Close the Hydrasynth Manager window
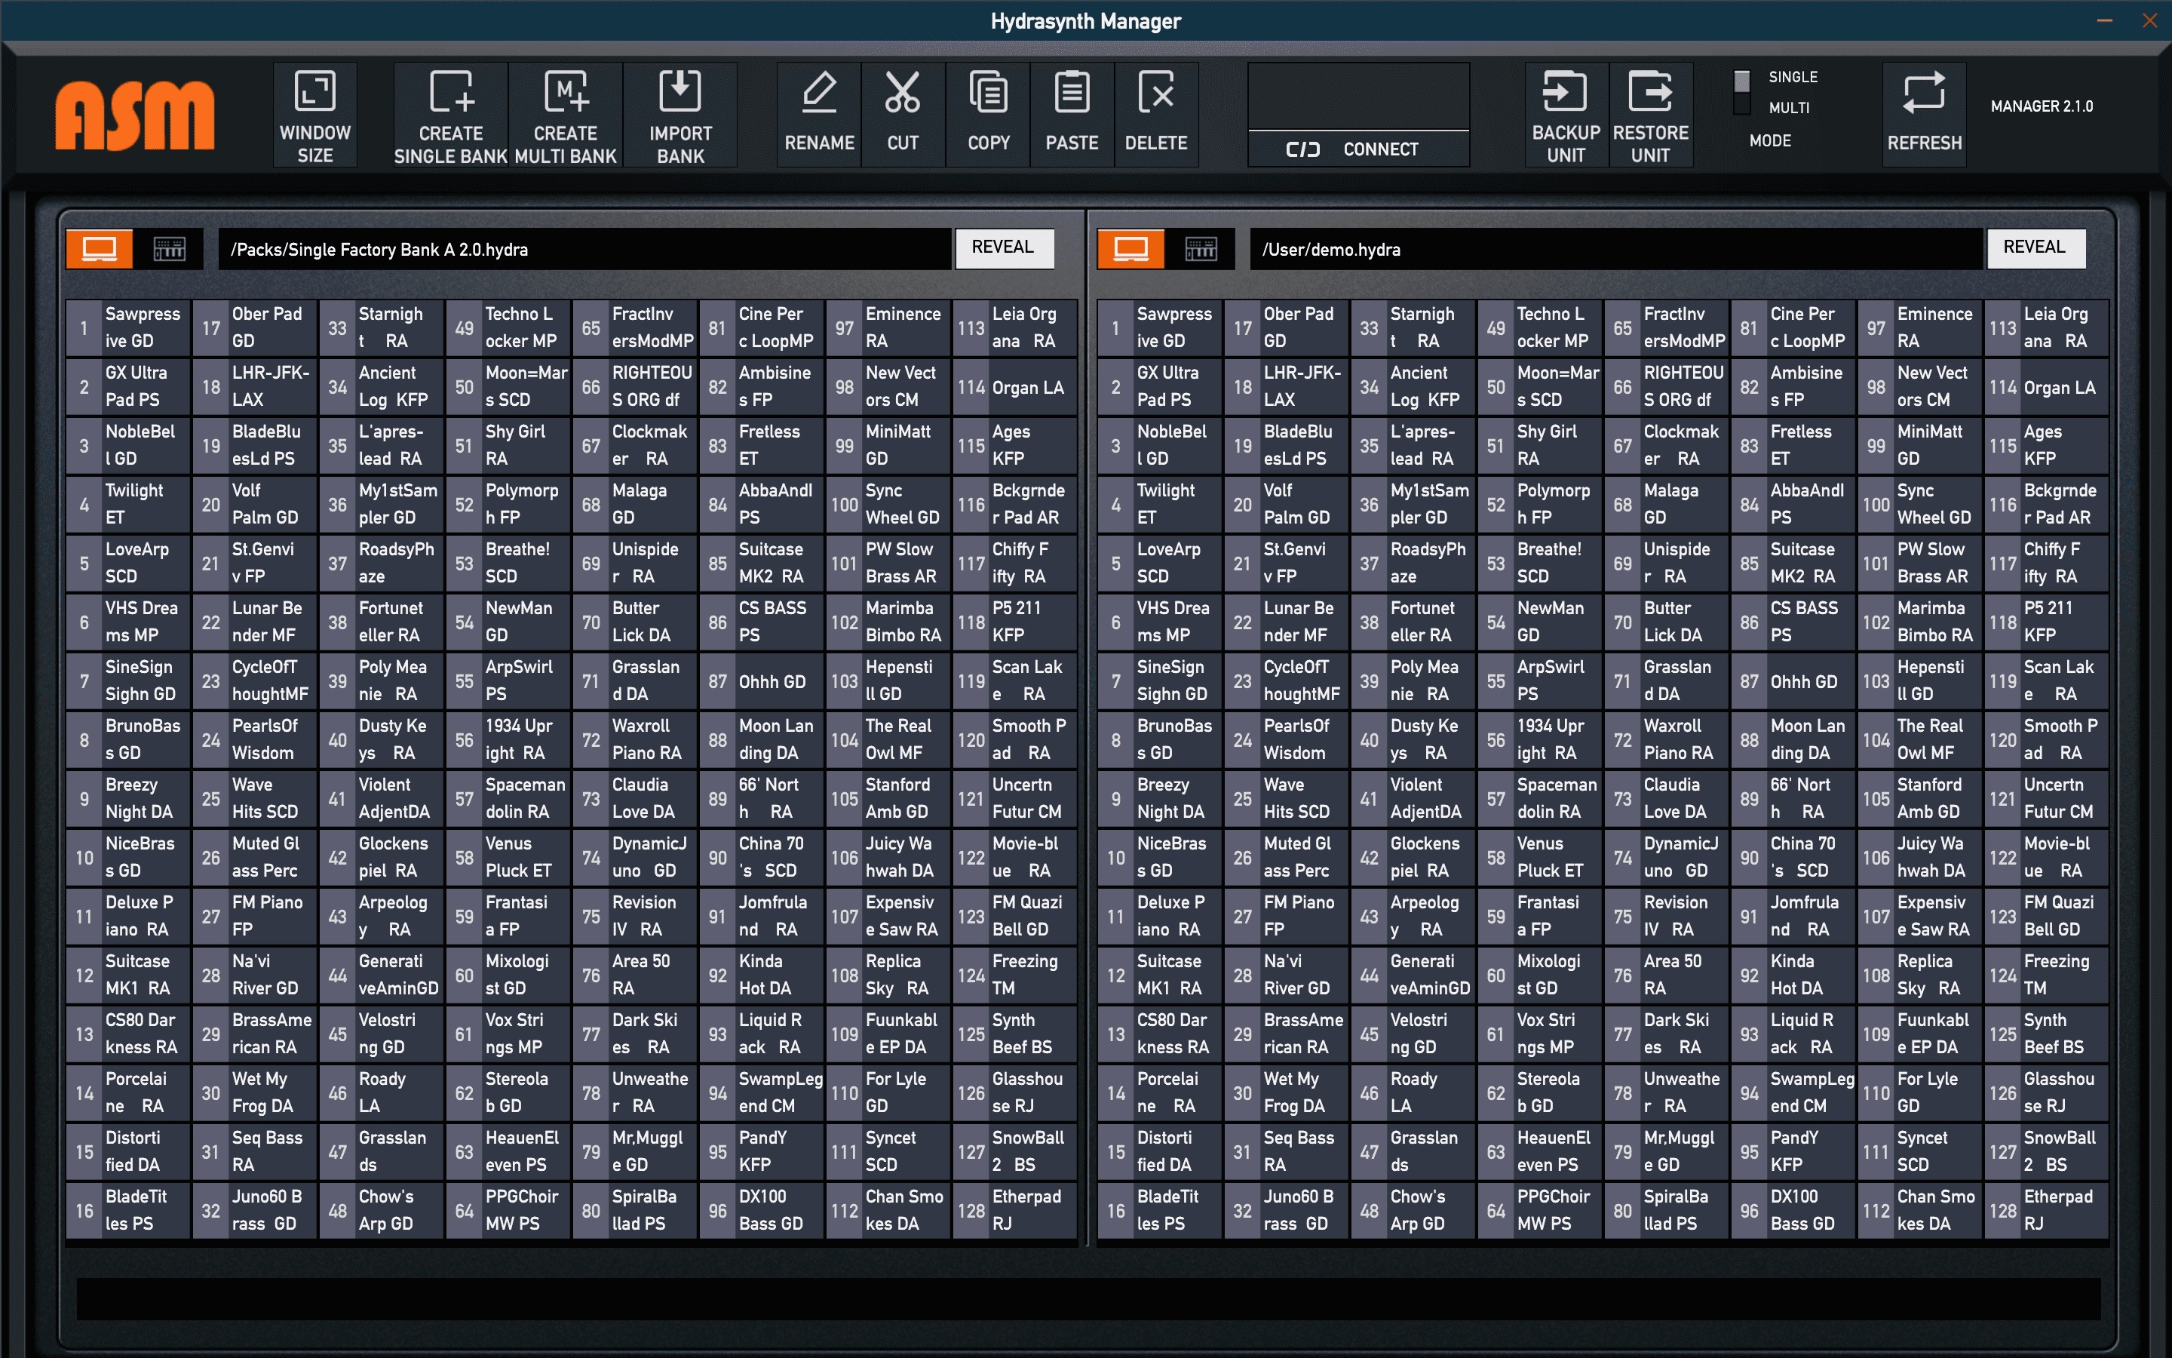The height and width of the screenshot is (1358, 2172). pyautogui.click(x=2149, y=20)
